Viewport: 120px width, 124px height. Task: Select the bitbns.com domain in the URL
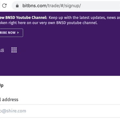tap(34, 6)
